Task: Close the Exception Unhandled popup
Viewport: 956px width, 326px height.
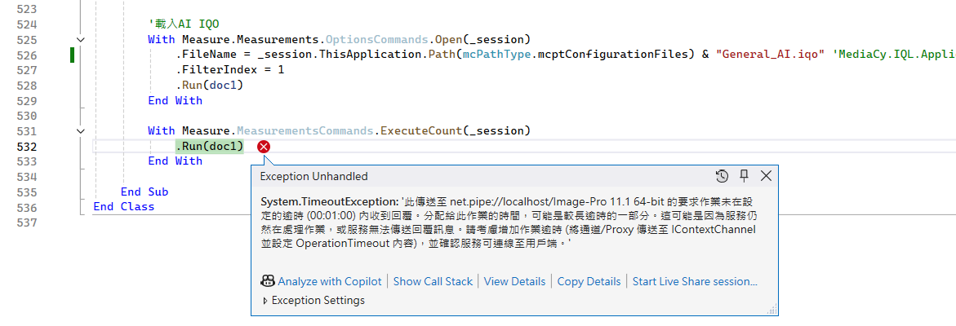Action: tap(766, 176)
